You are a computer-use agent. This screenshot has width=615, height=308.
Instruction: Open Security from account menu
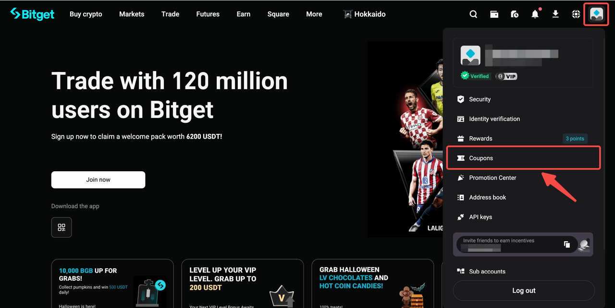coord(523,99)
